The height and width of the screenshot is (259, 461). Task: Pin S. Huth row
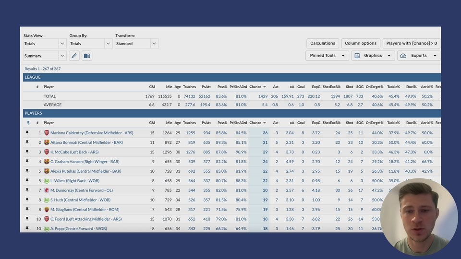click(27, 200)
